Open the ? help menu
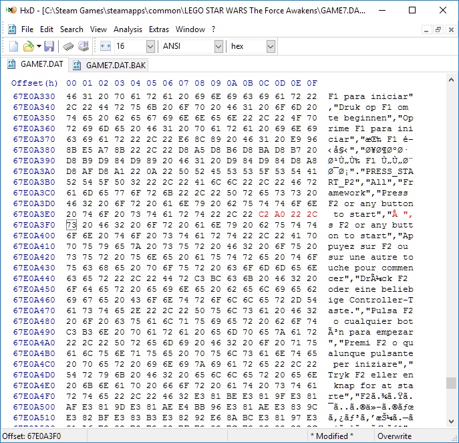459x443 pixels. coord(213,29)
